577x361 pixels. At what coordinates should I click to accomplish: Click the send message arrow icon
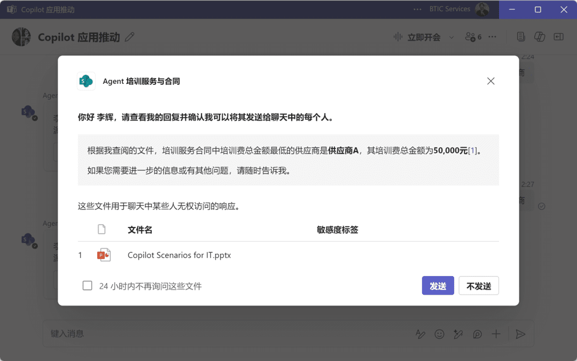[x=520, y=334]
